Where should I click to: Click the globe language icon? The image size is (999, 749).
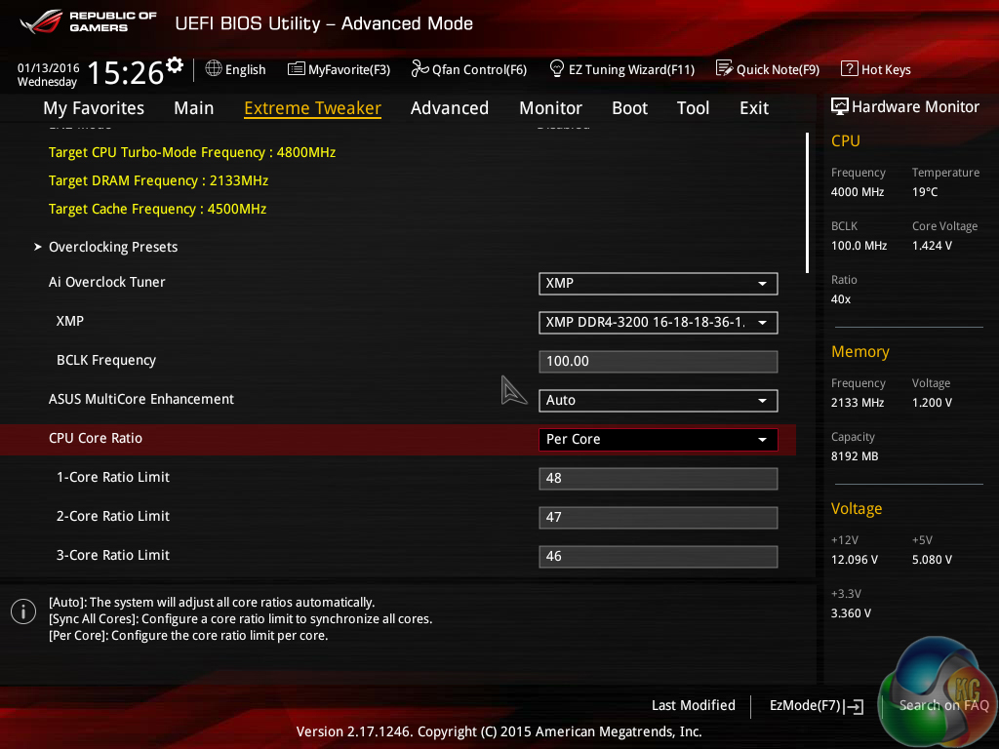(214, 69)
